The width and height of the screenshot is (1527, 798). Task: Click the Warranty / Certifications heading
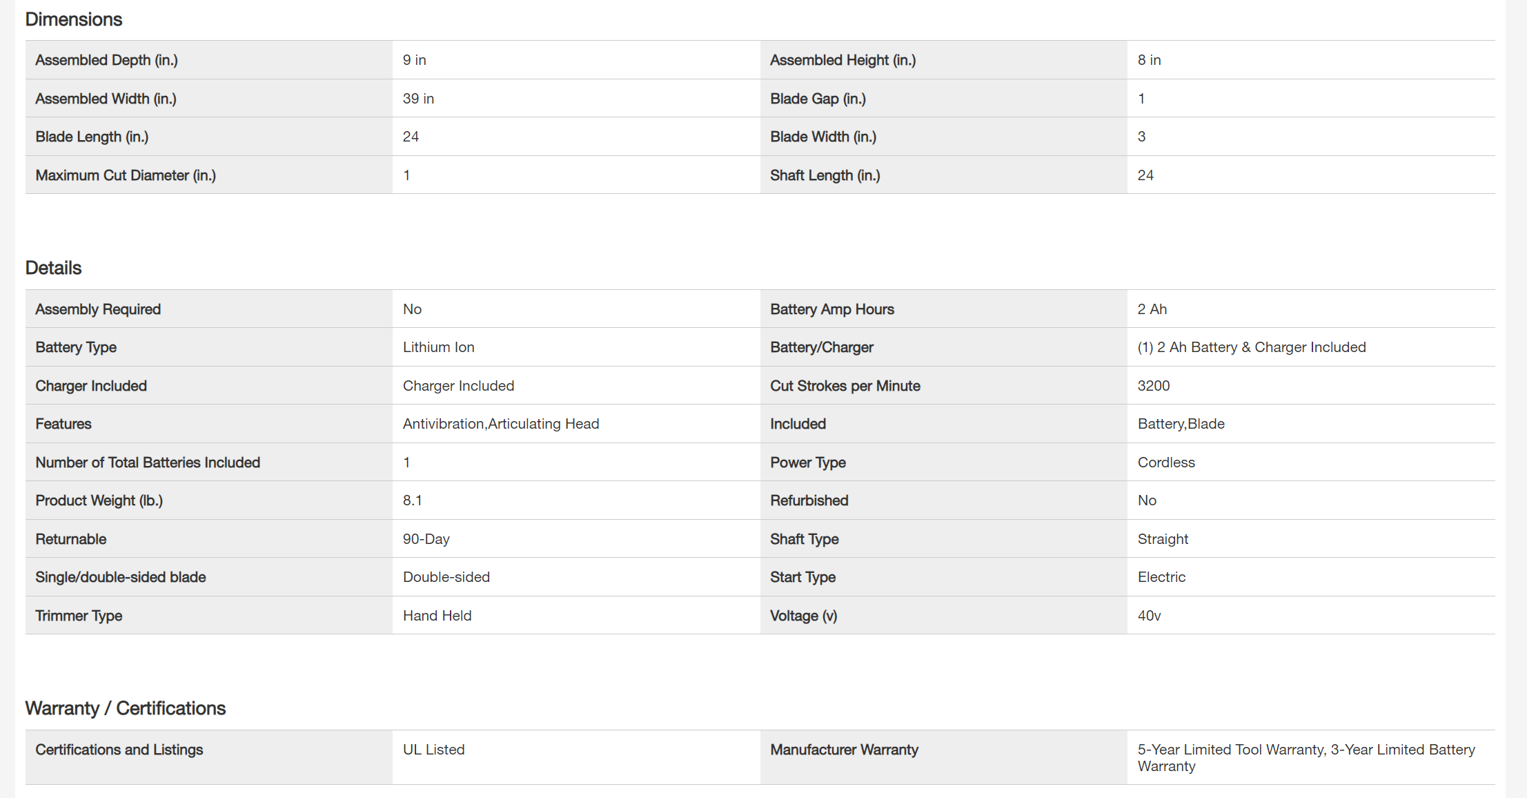[125, 708]
